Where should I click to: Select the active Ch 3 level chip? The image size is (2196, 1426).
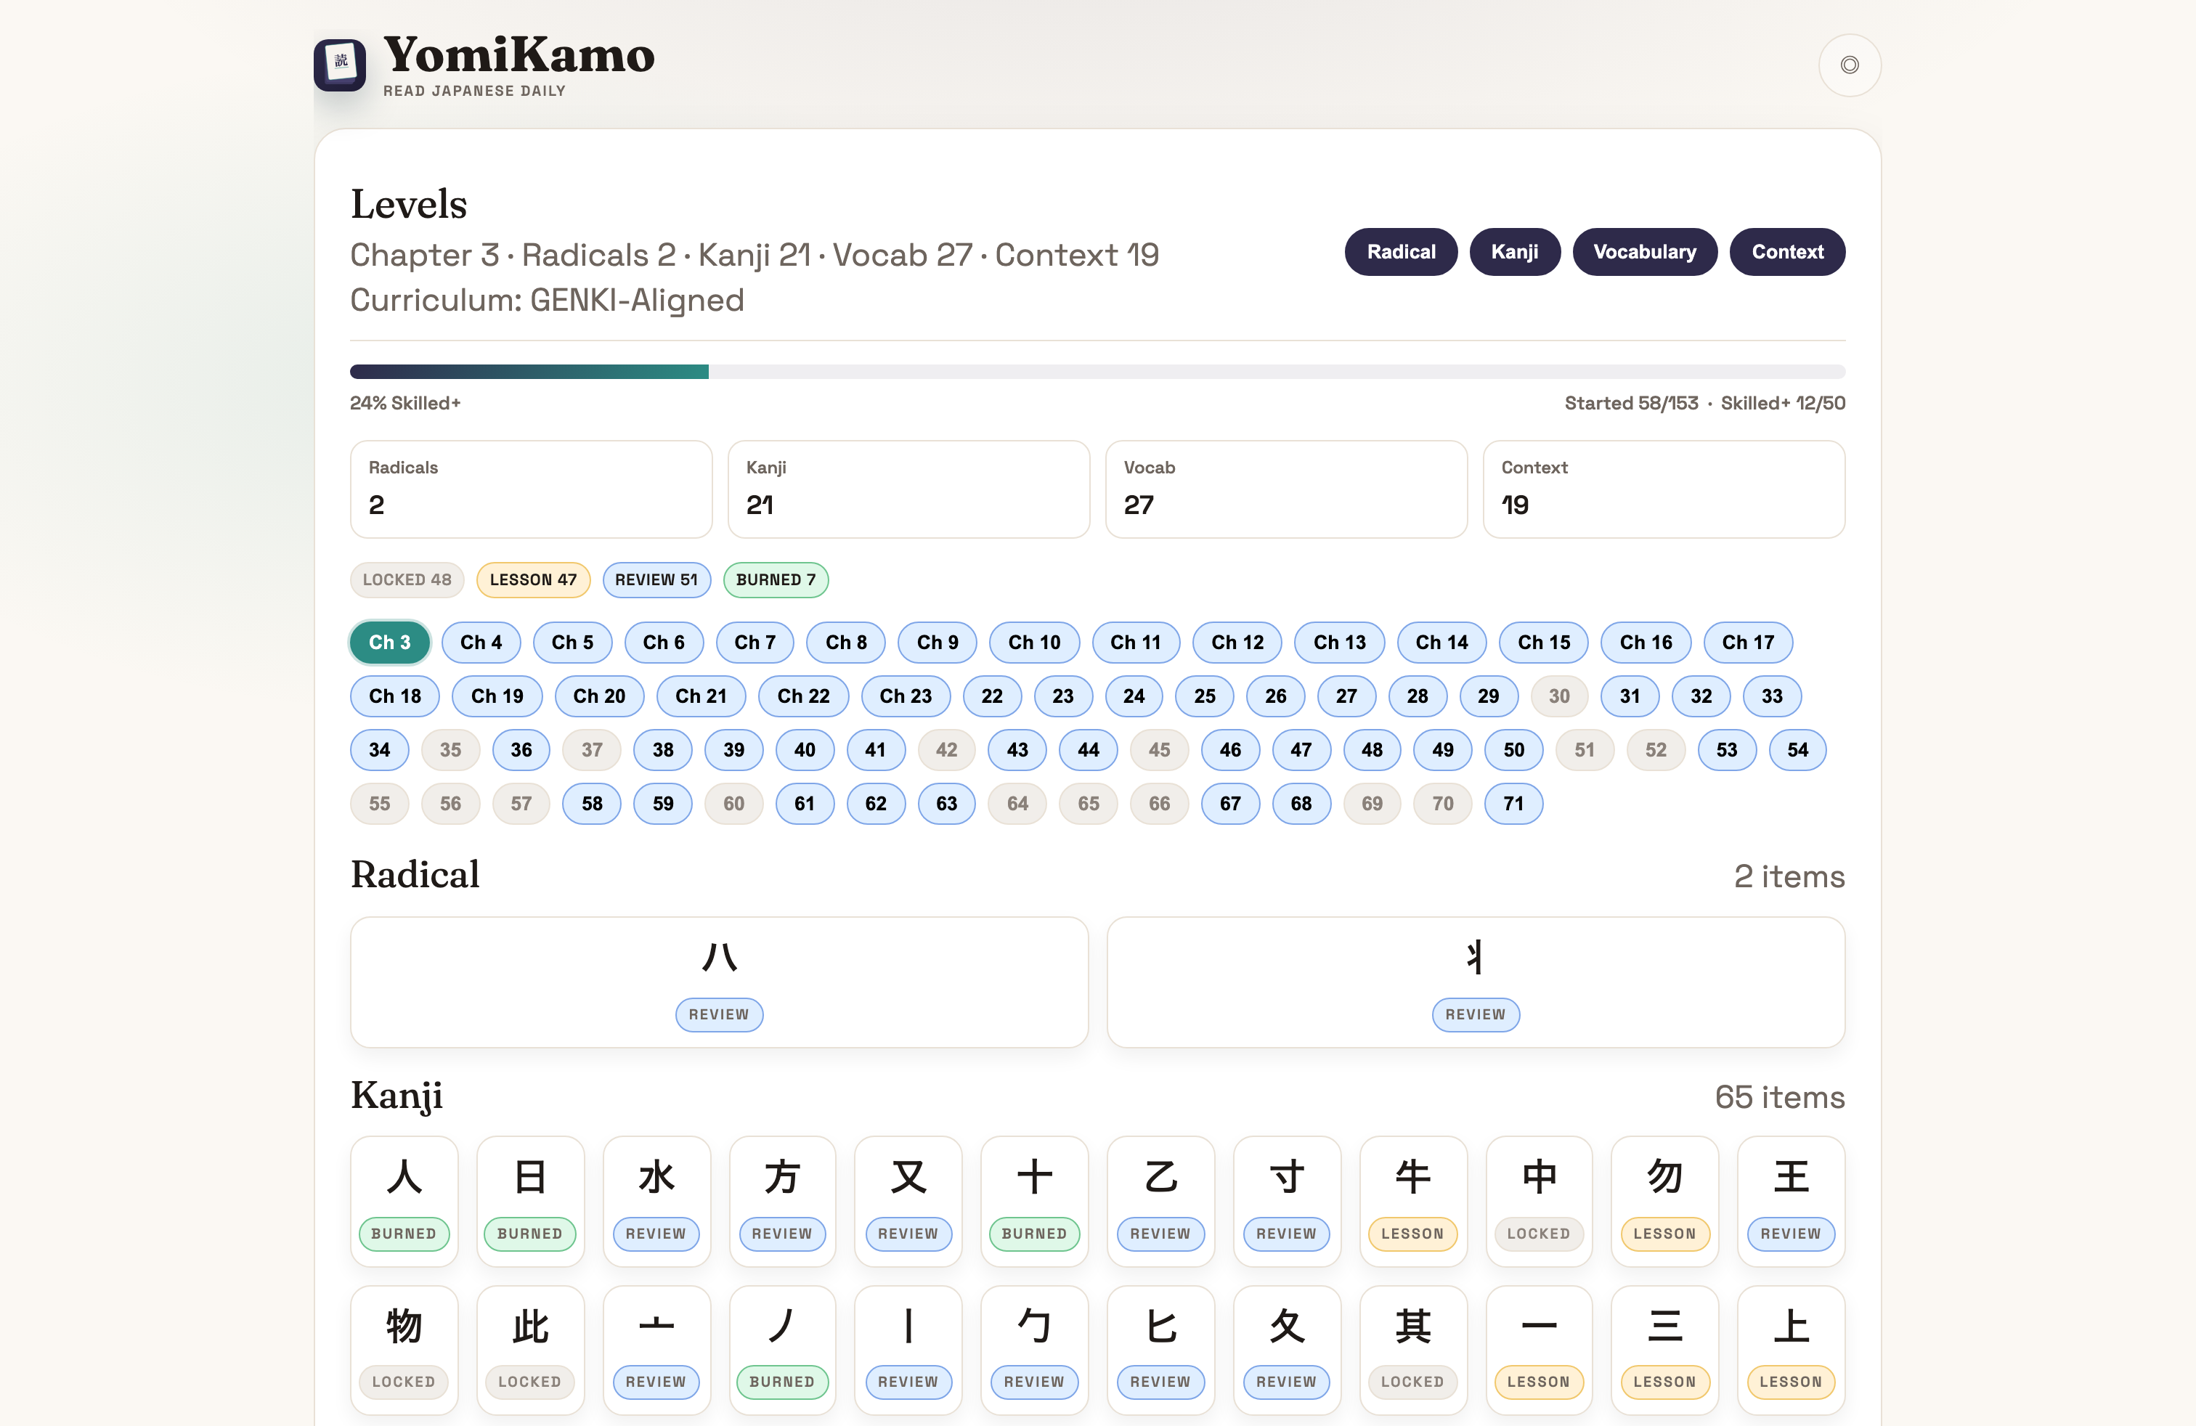click(389, 642)
